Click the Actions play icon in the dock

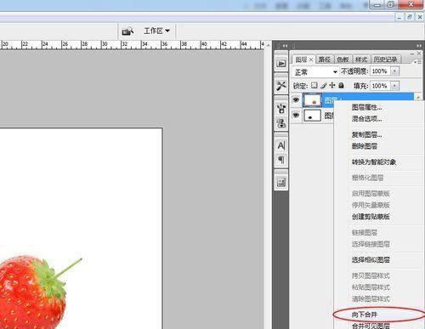tap(281, 63)
